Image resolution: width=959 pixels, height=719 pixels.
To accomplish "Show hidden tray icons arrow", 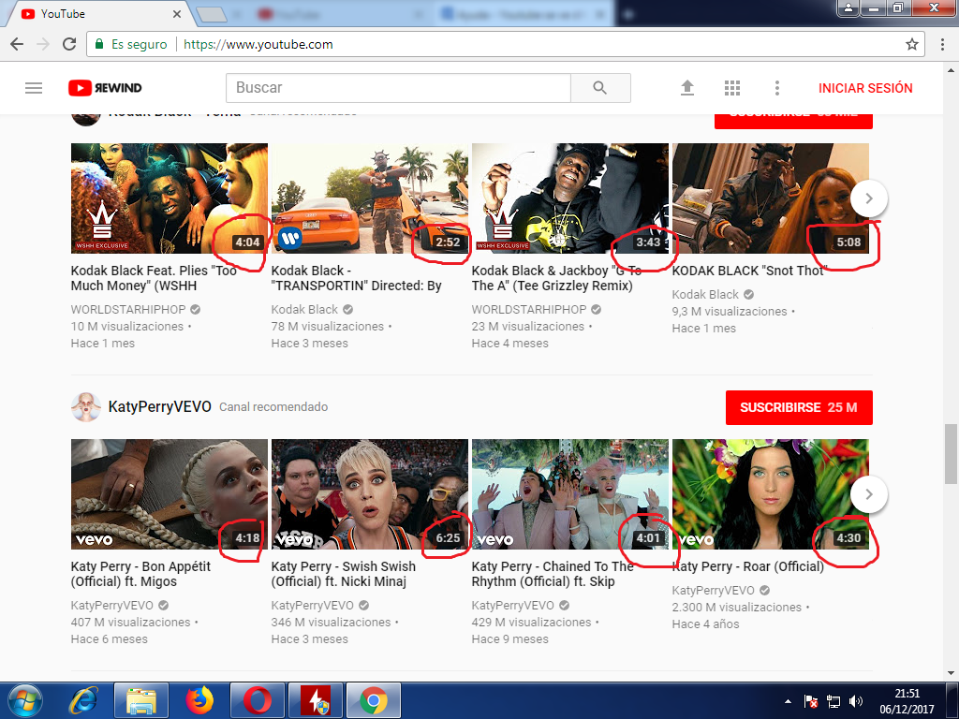I will click(788, 701).
